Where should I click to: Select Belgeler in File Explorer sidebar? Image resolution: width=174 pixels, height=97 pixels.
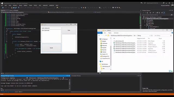click(104, 41)
